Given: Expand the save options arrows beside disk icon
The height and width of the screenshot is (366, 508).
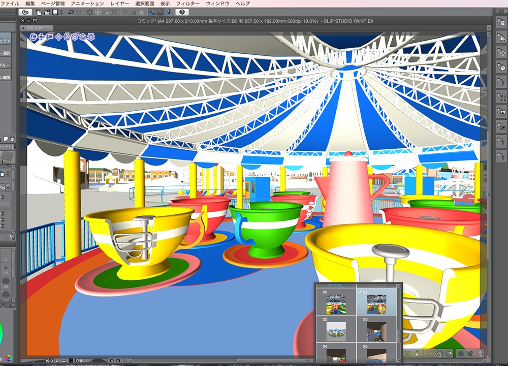Looking at the screenshot, I should [x=61, y=12].
